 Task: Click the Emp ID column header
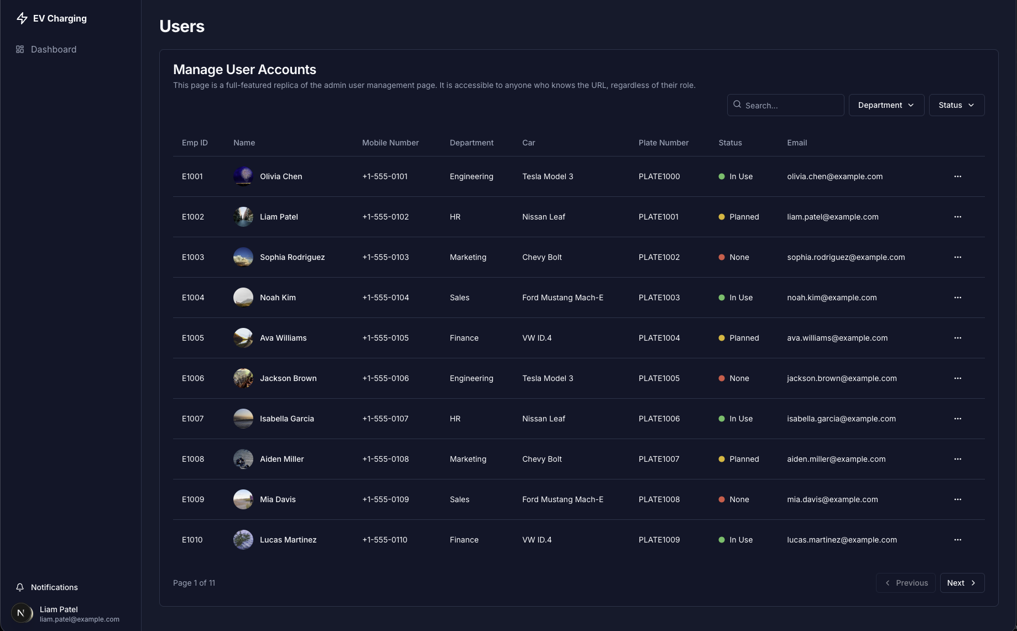point(195,143)
